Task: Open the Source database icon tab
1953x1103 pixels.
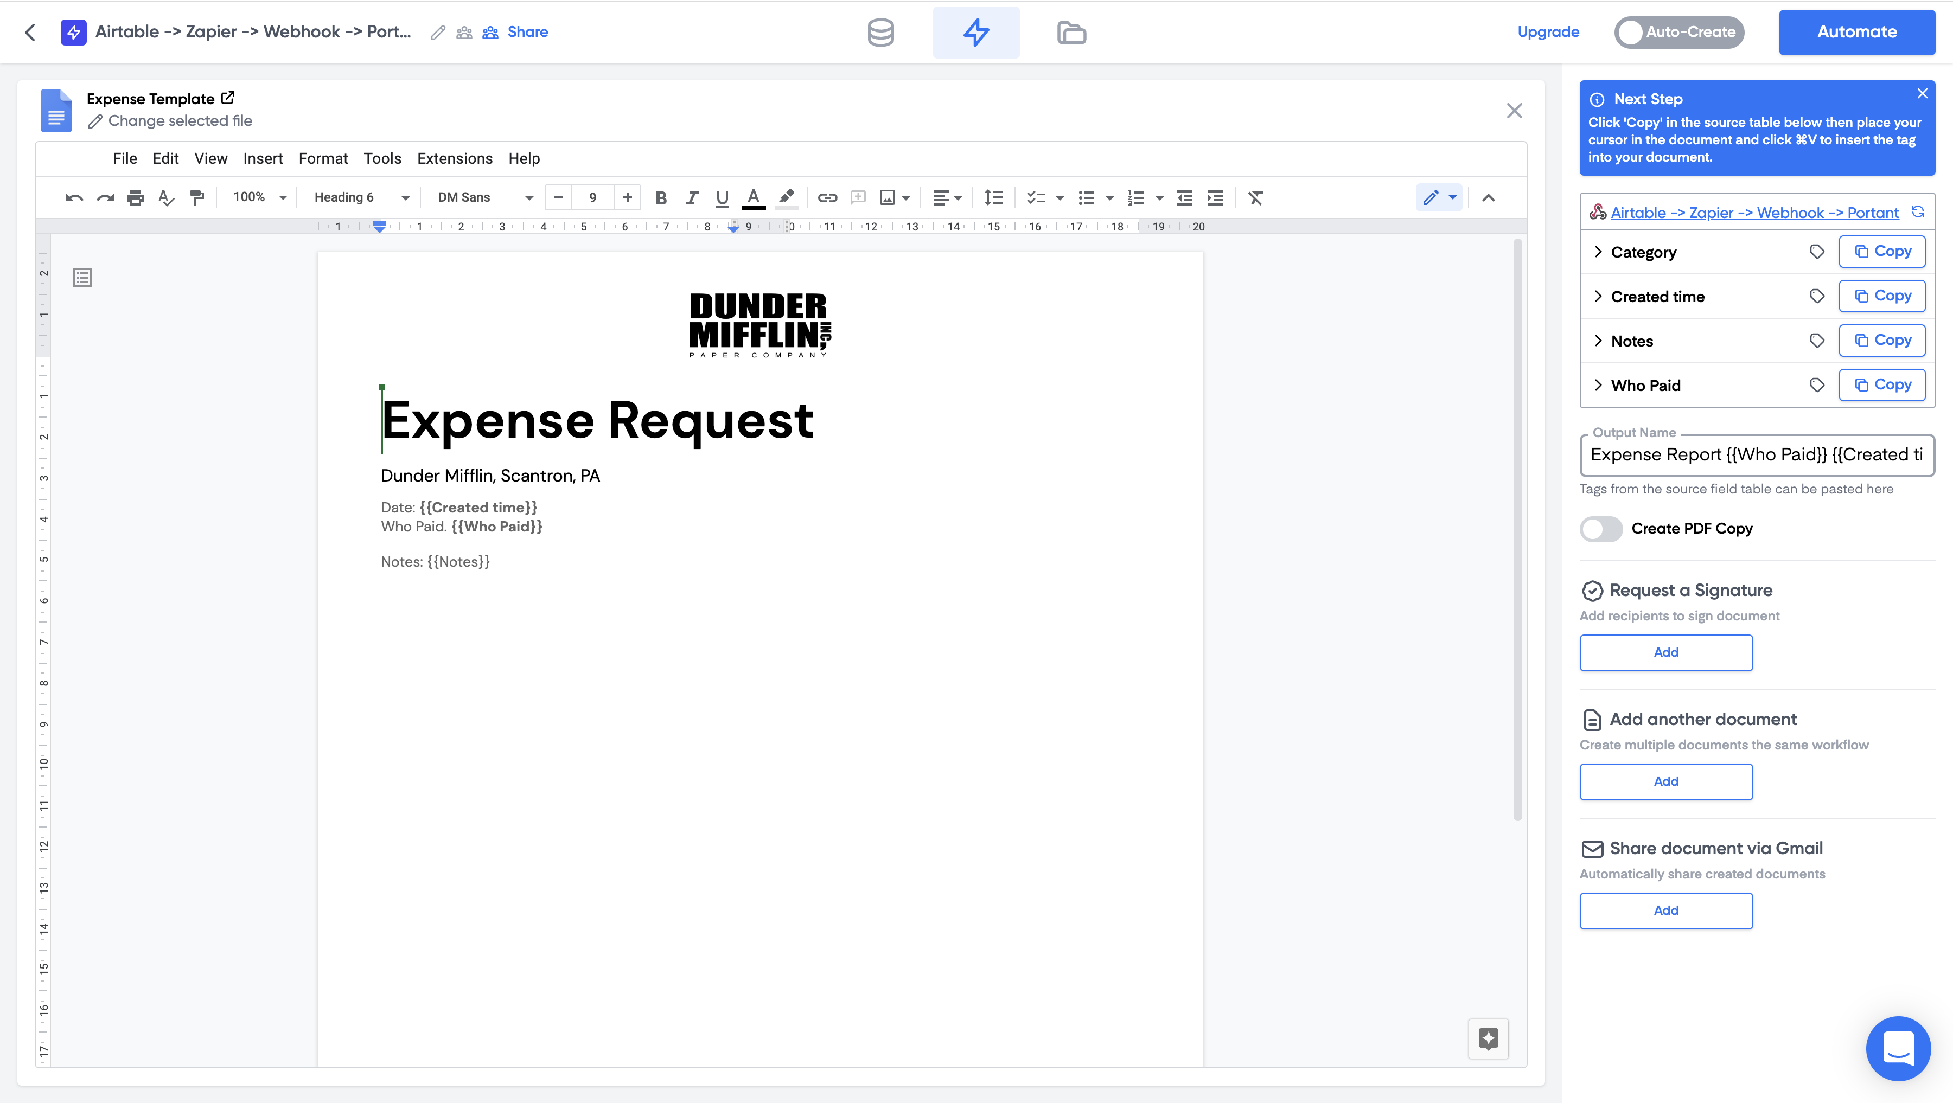Action: tap(880, 33)
